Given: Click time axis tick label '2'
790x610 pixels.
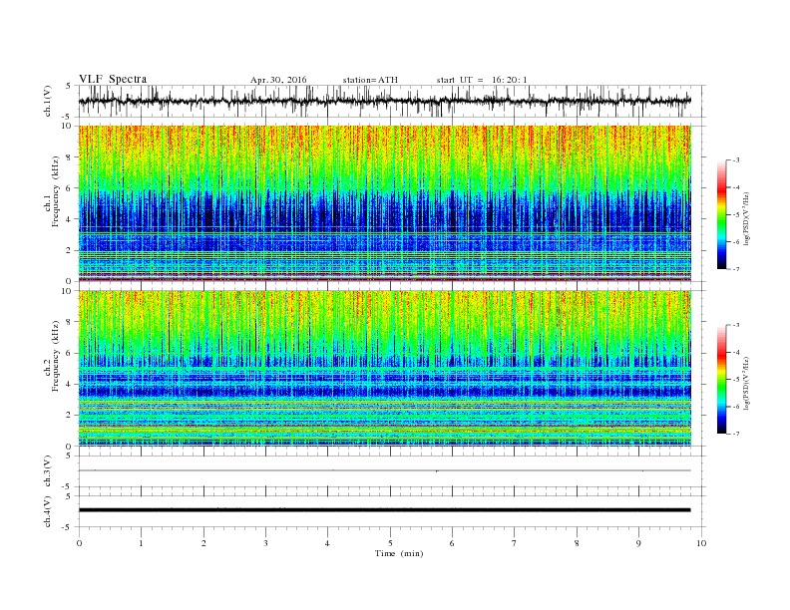Looking at the screenshot, I should tap(203, 543).
